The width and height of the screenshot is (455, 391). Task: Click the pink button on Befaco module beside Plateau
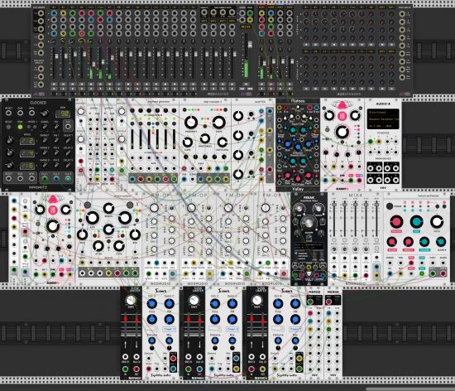click(342, 116)
